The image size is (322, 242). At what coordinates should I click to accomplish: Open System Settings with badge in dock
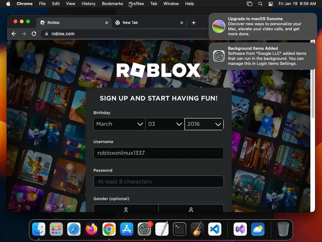(x=144, y=229)
